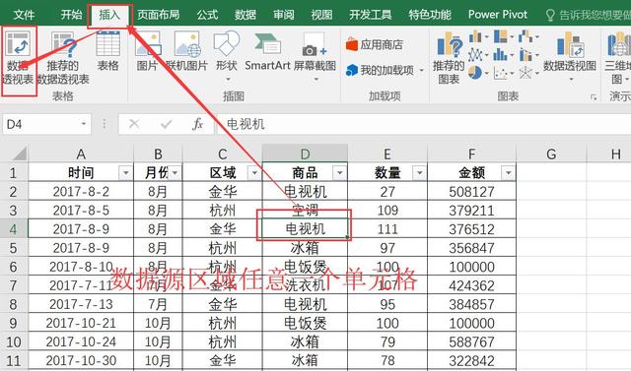
Task: Open the 金额 column filter dropdown
Action: point(509,173)
